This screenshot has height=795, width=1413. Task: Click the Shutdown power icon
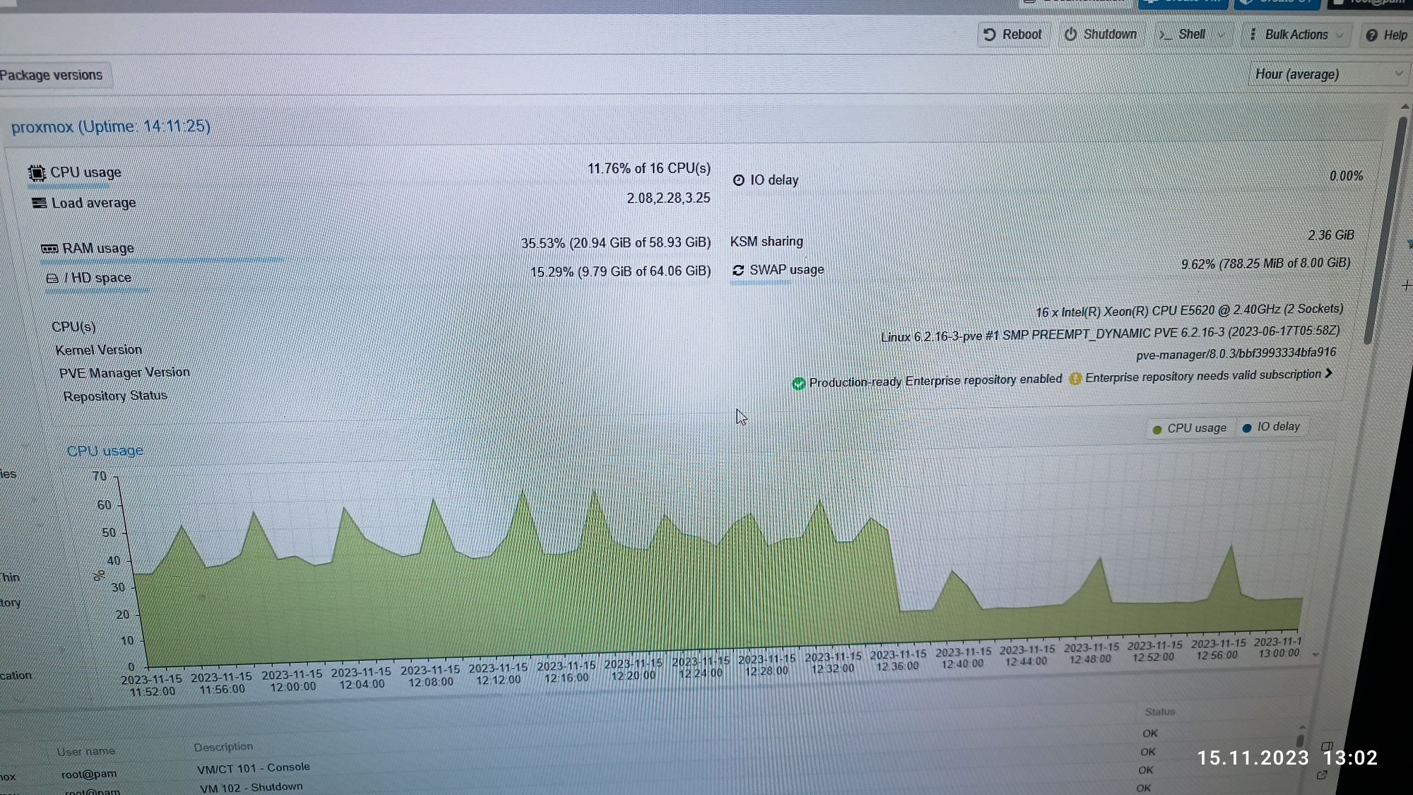pyautogui.click(x=1070, y=35)
